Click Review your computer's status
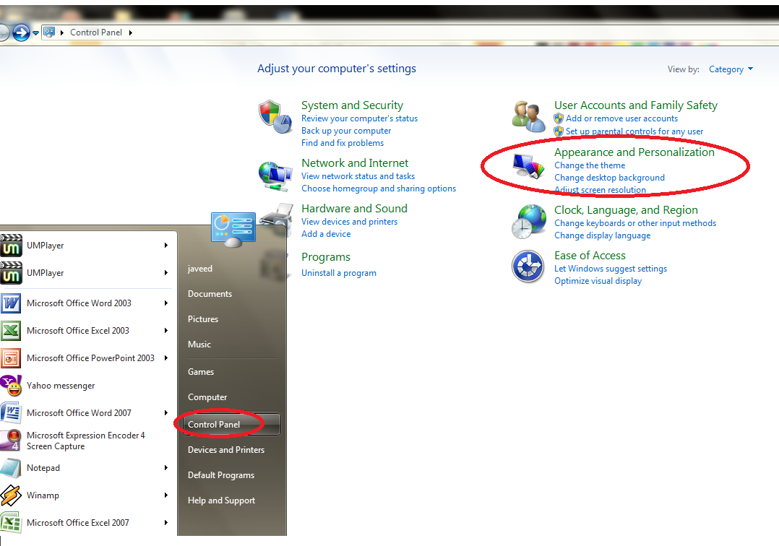Viewport: 779px width, 546px height. [x=359, y=118]
